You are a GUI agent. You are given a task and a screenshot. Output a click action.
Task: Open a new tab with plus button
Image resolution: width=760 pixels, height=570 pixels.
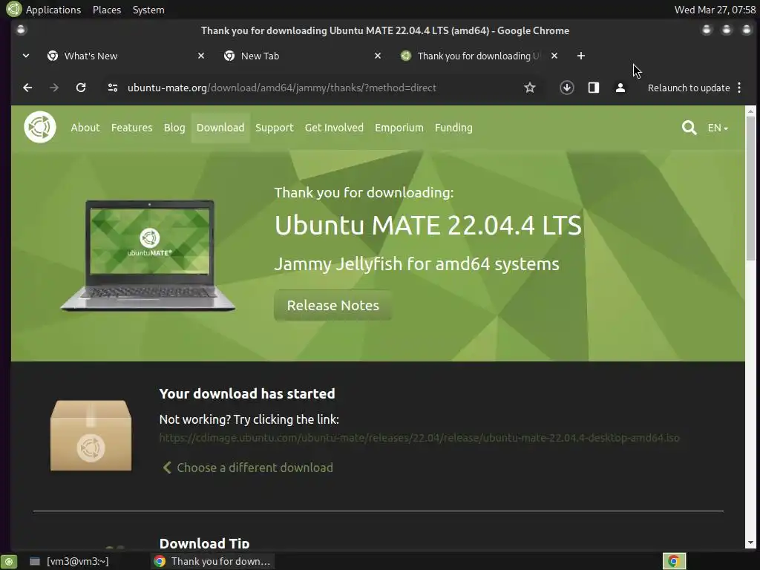(580, 56)
